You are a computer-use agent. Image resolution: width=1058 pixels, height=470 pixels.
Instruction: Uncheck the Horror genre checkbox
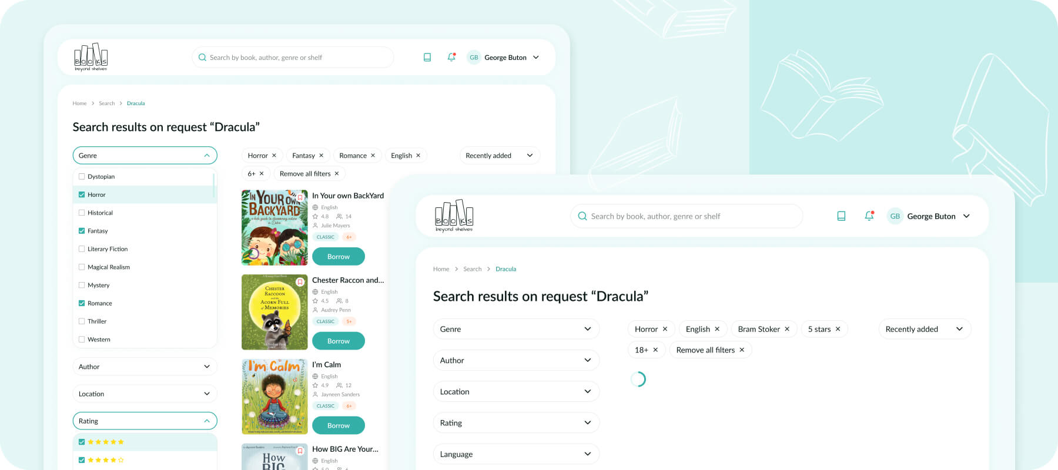82,194
